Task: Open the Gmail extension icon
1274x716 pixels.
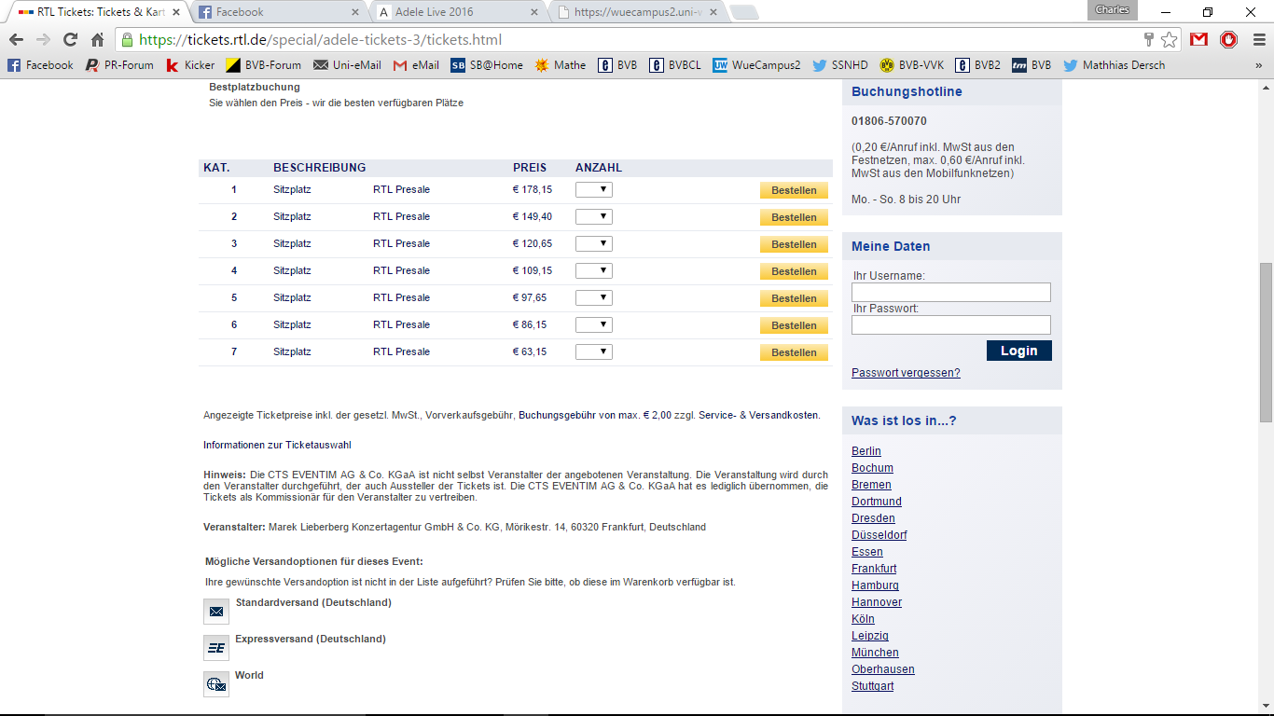Action: tap(1198, 40)
